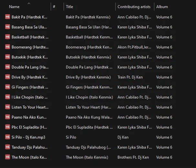Click 'Volume 6' album in The Moon row
This screenshot has width=196, height=168.
[x=164, y=157]
